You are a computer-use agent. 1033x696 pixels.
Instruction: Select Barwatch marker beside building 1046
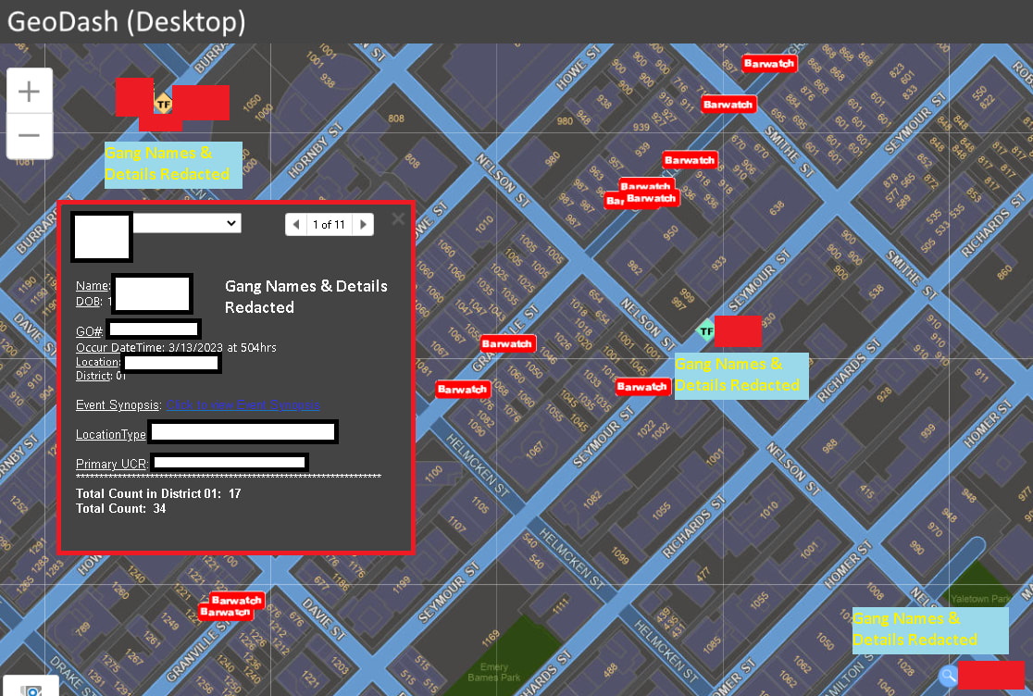506,343
